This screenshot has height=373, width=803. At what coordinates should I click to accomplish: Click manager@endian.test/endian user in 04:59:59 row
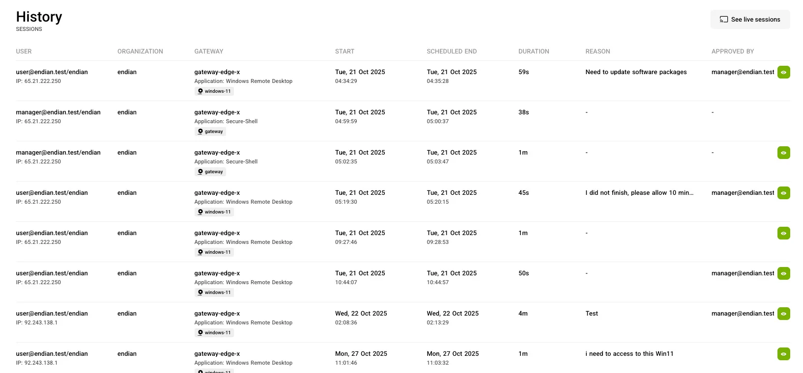pyautogui.click(x=58, y=112)
